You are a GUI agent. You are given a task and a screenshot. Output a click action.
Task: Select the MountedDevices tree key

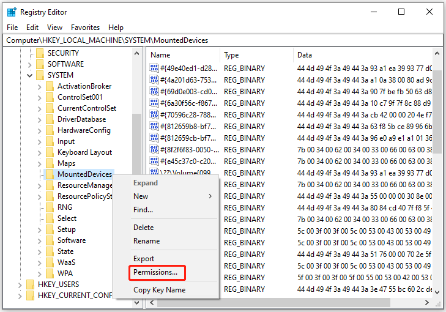[85, 174]
